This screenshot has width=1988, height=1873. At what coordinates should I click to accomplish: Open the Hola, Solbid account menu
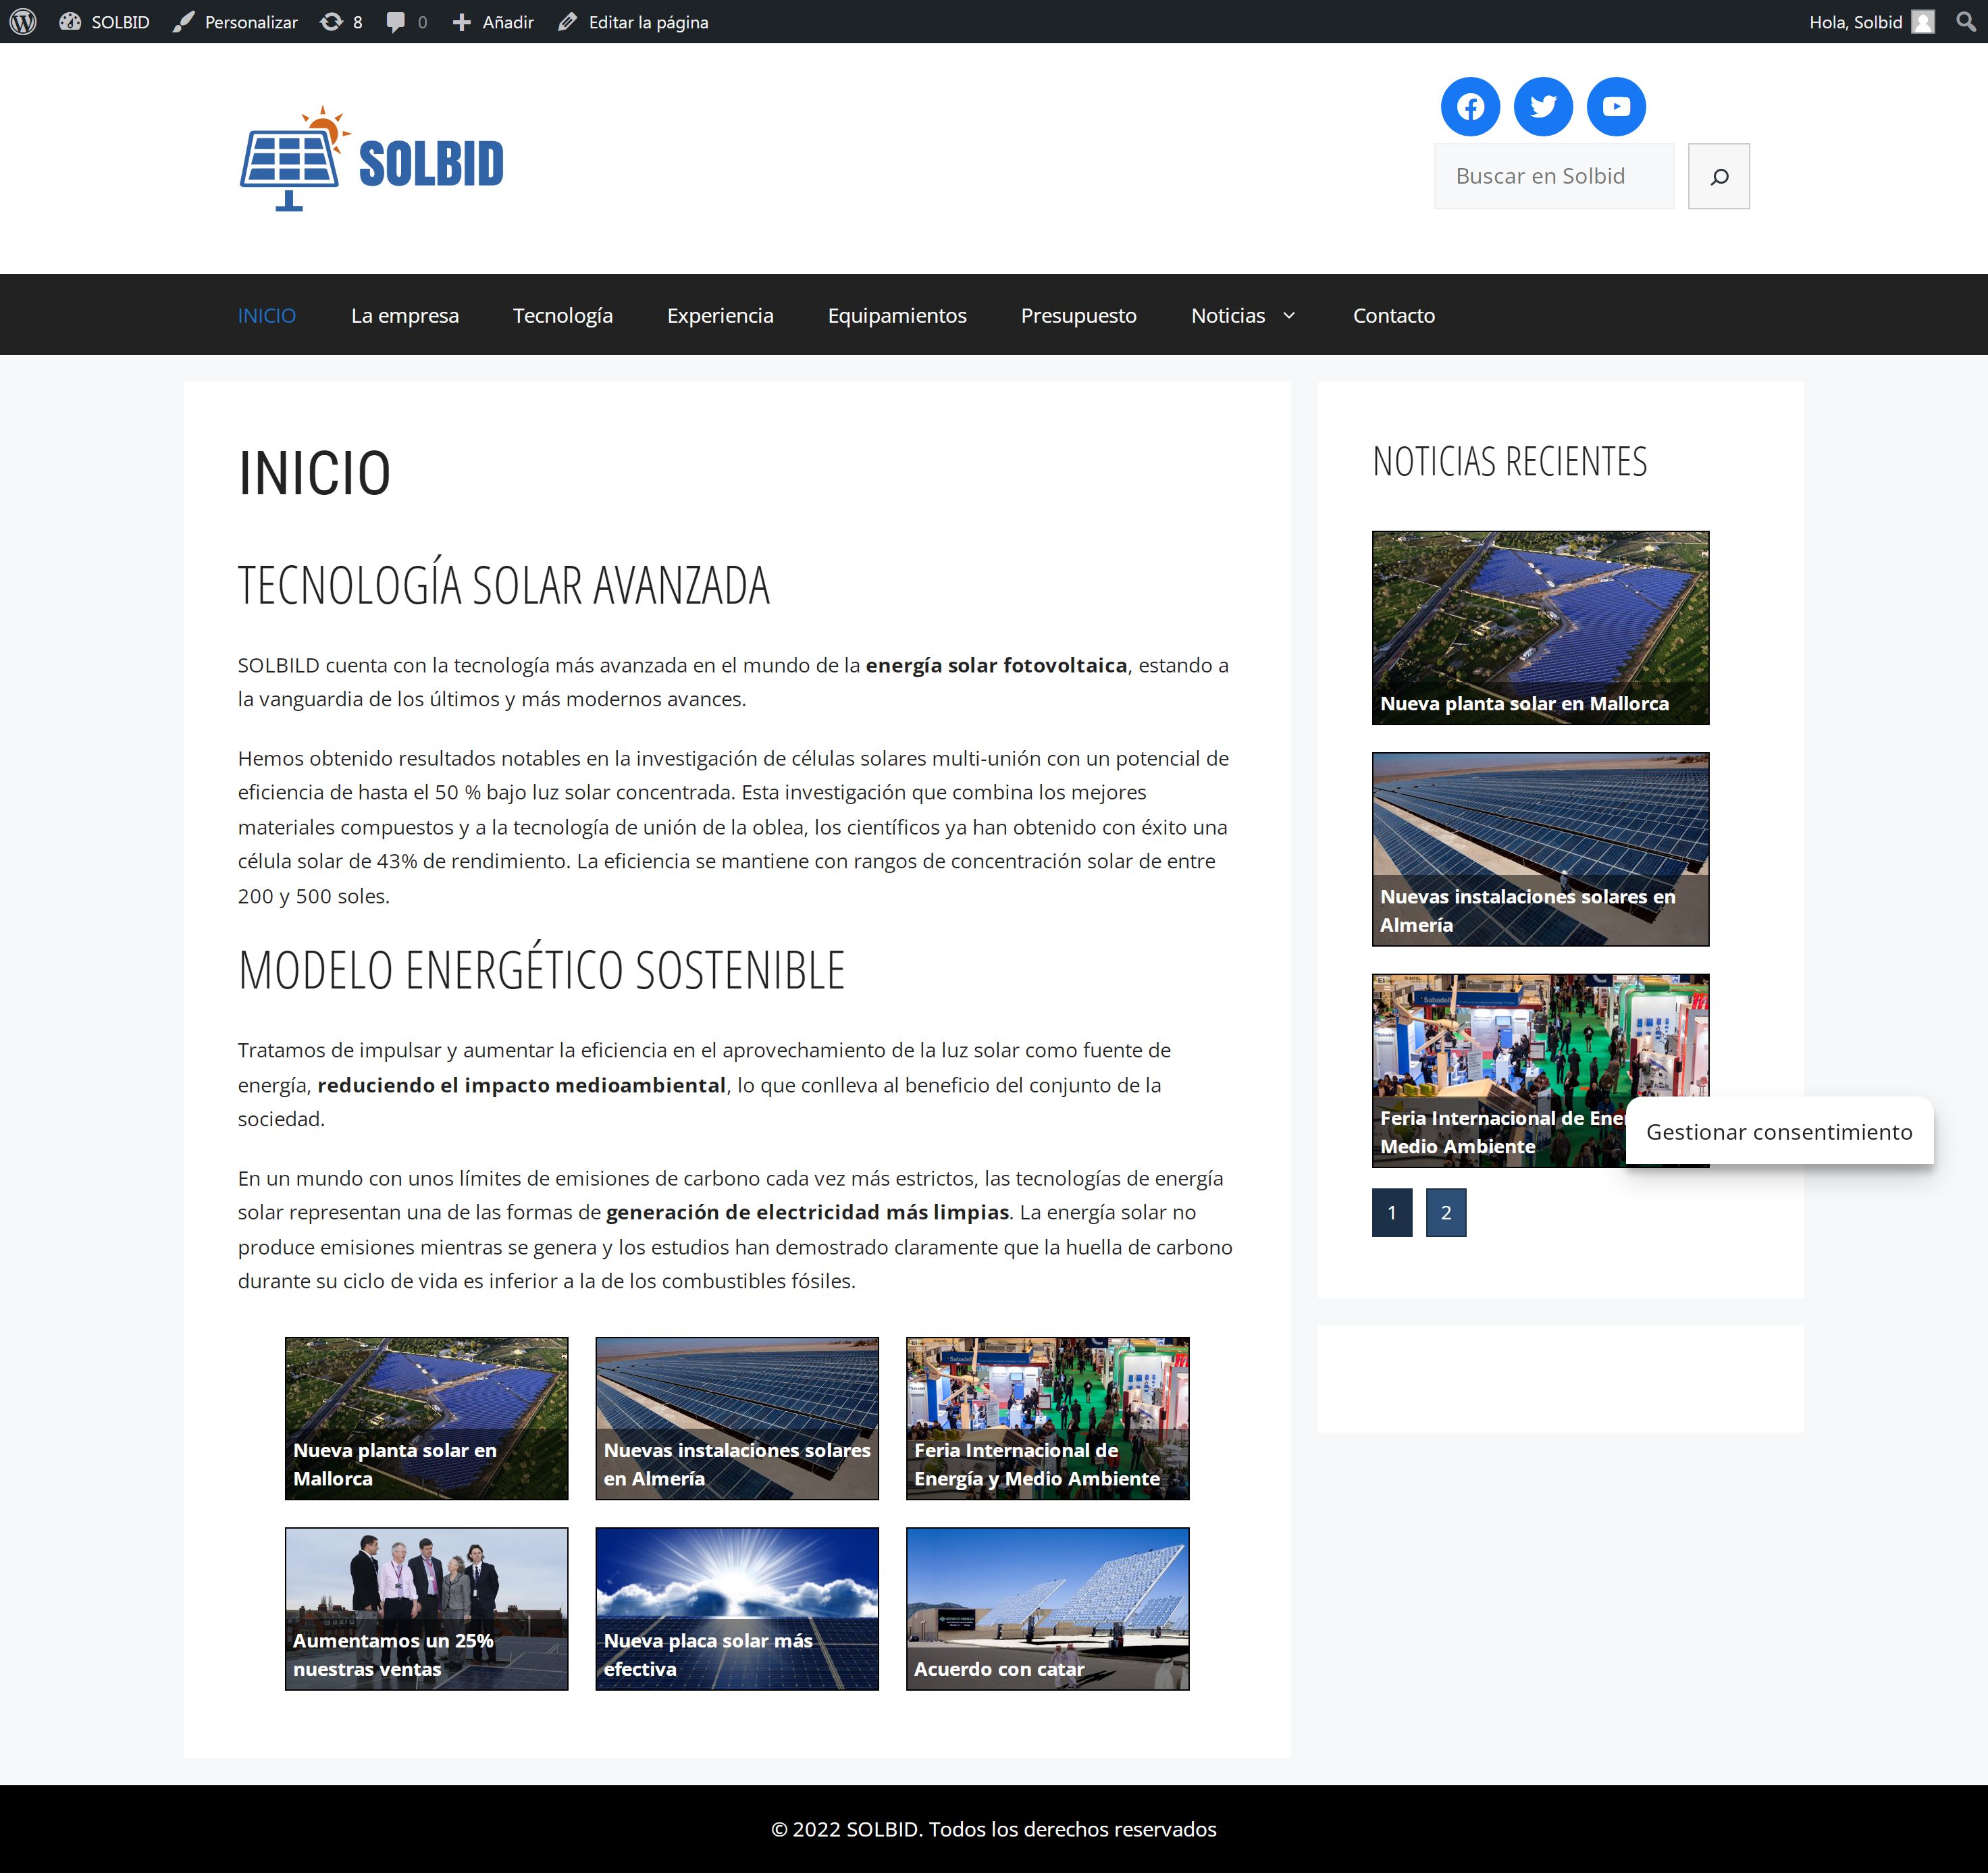click(x=1856, y=21)
